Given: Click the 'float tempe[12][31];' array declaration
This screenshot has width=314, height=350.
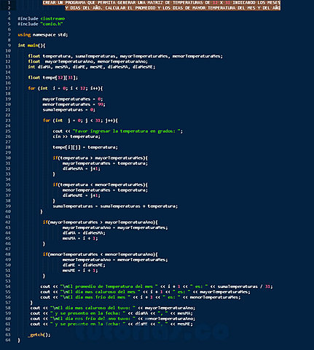Looking at the screenshot, I should (53, 78).
